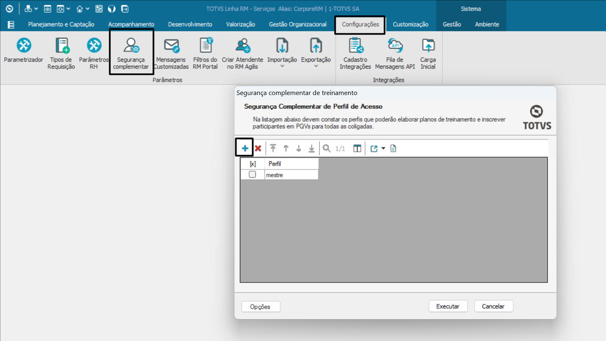This screenshot has width=606, height=341.
Task: Move to last record arrow in dialog
Action: click(x=311, y=148)
